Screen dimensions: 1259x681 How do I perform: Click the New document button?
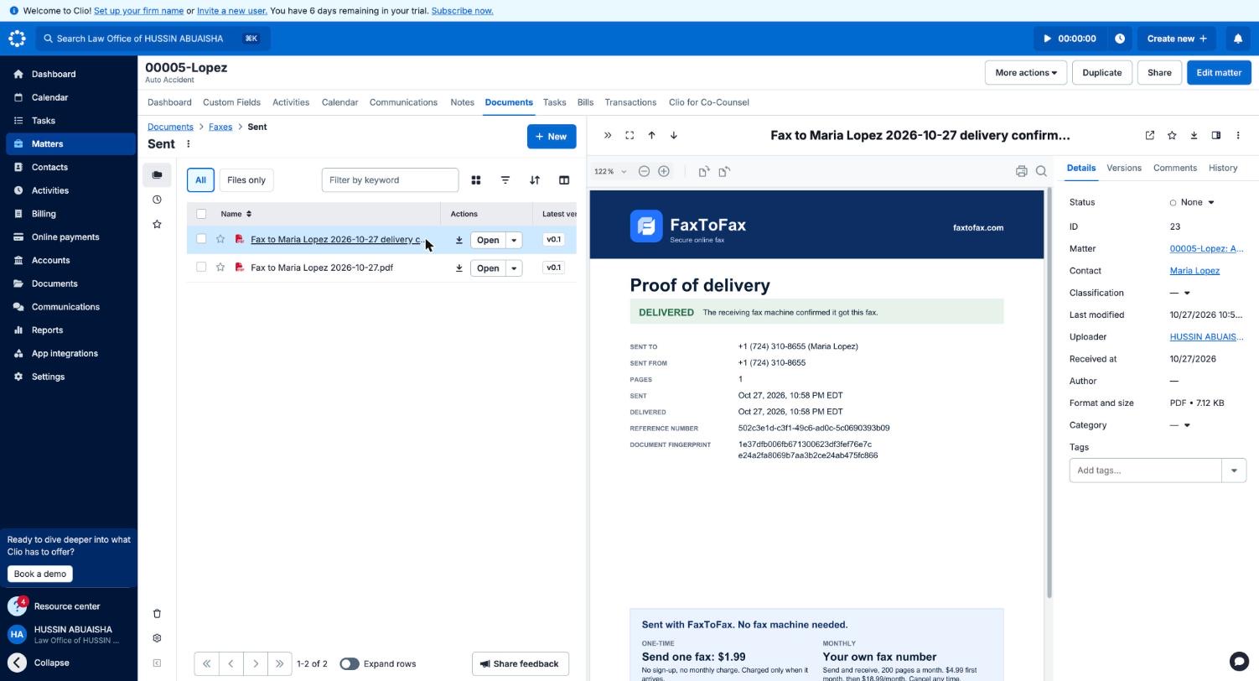point(552,137)
